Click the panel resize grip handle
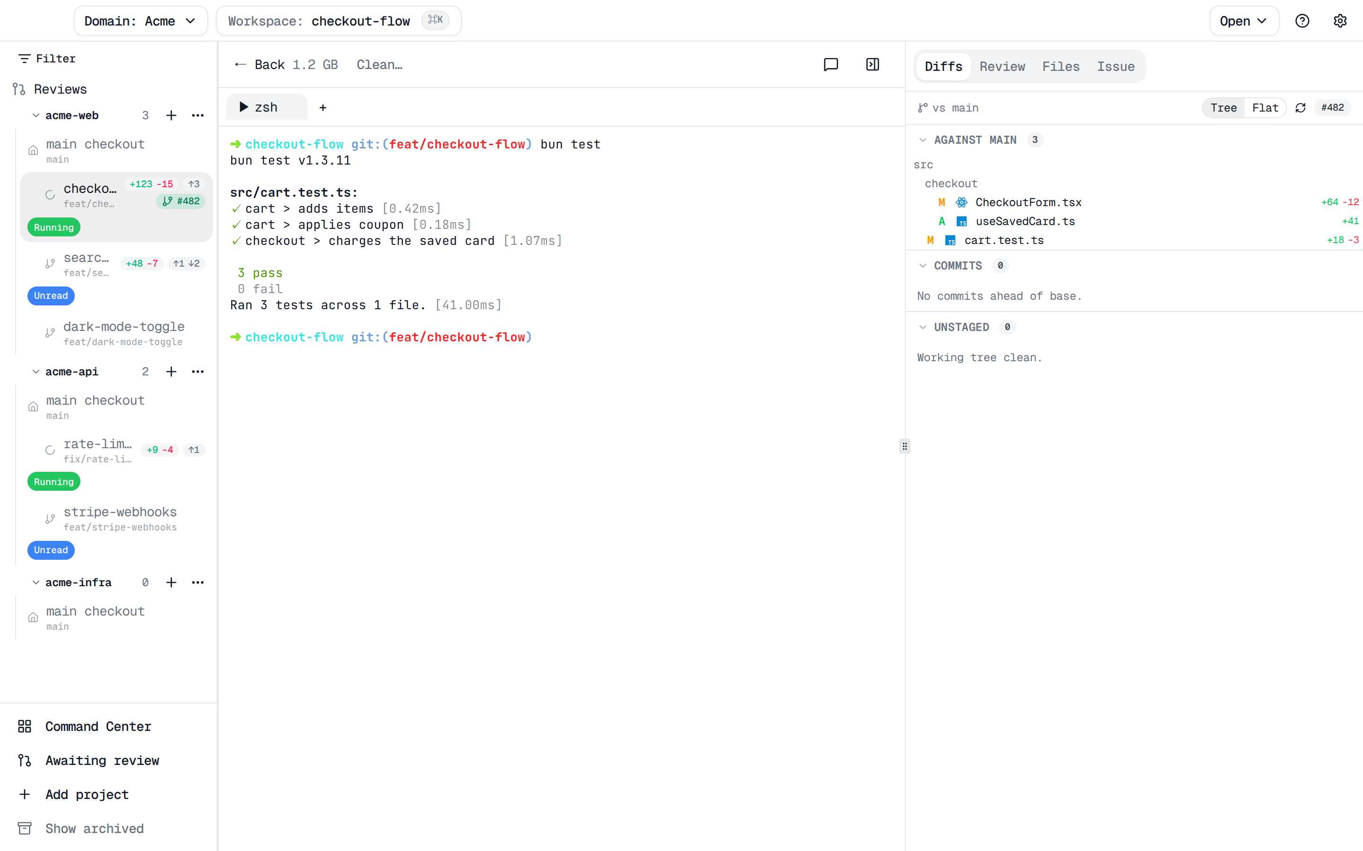 (904, 446)
